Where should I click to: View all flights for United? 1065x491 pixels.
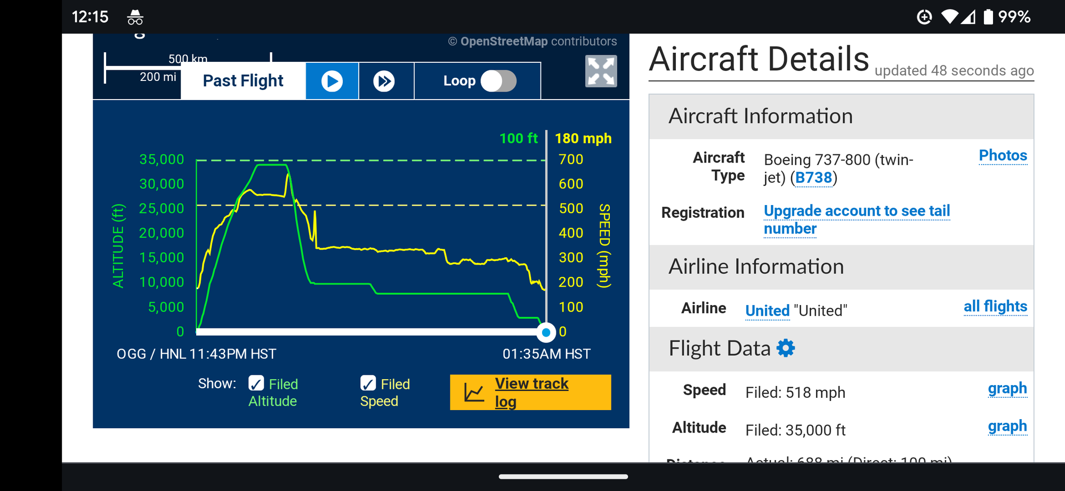click(995, 306)
